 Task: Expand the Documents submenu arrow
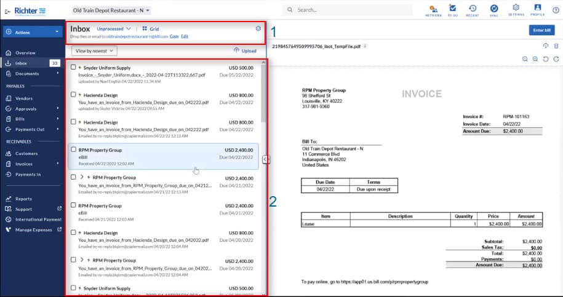(x=58, y=73)
